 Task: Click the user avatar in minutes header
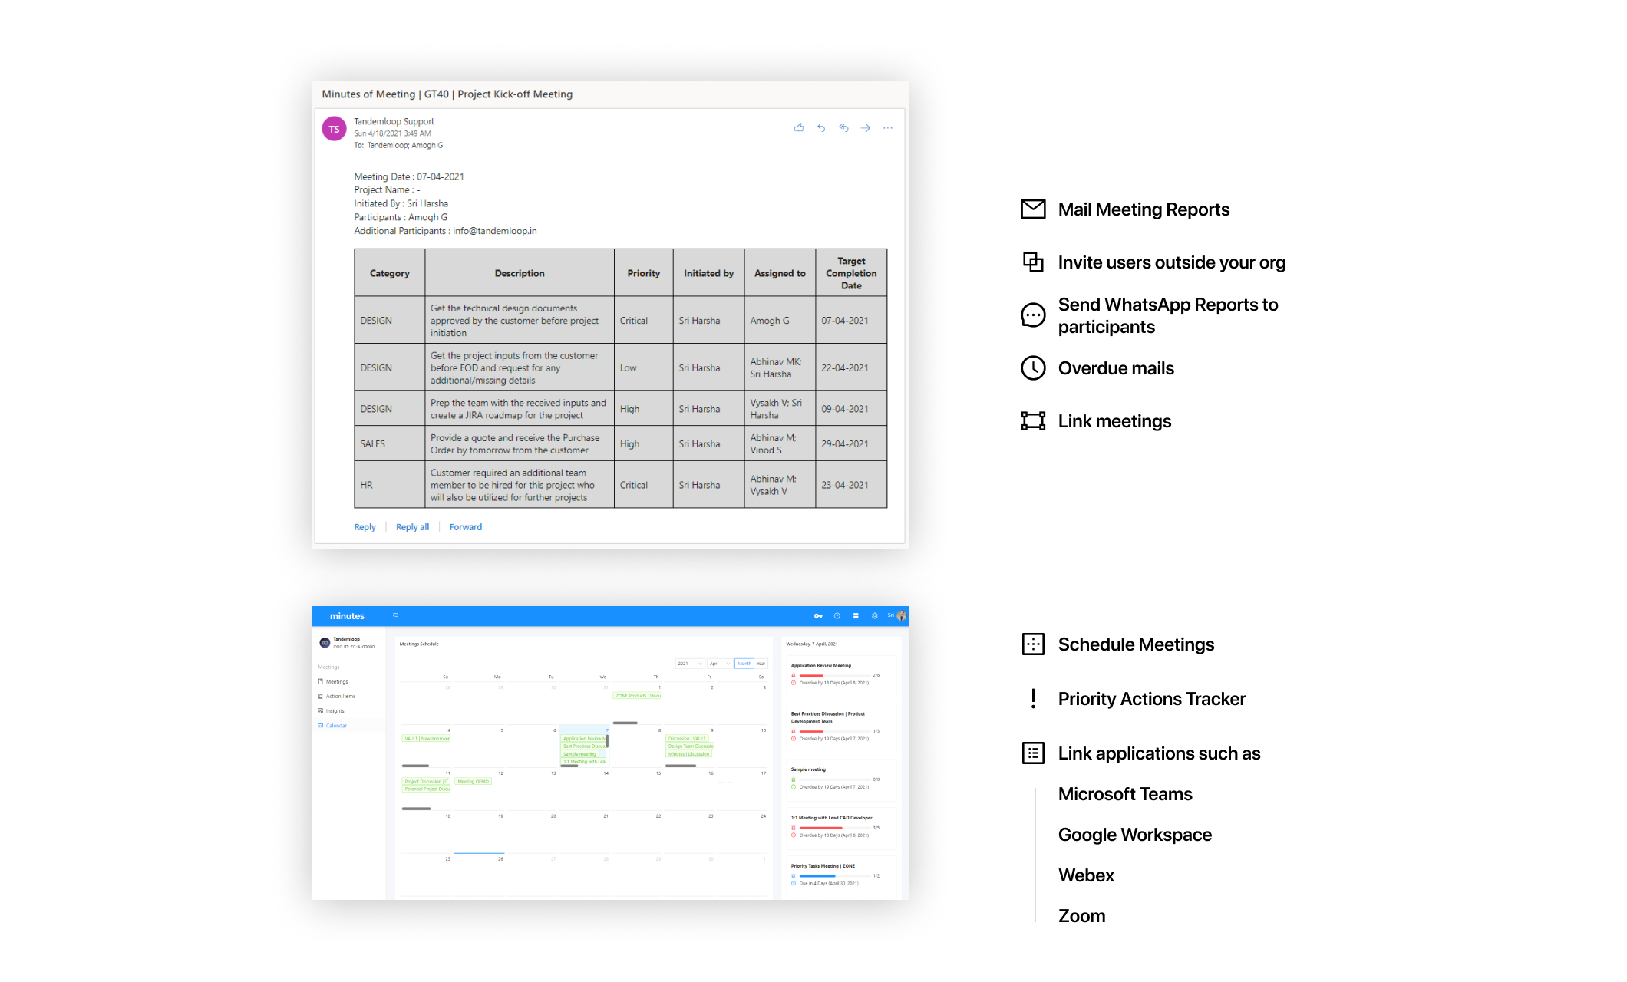(x=902, y=616)
